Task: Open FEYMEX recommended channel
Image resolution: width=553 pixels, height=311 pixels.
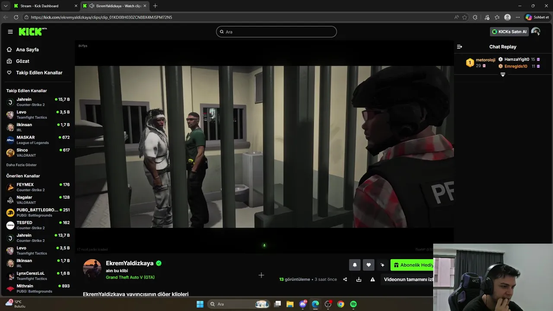Action: [x=38, y=187]
